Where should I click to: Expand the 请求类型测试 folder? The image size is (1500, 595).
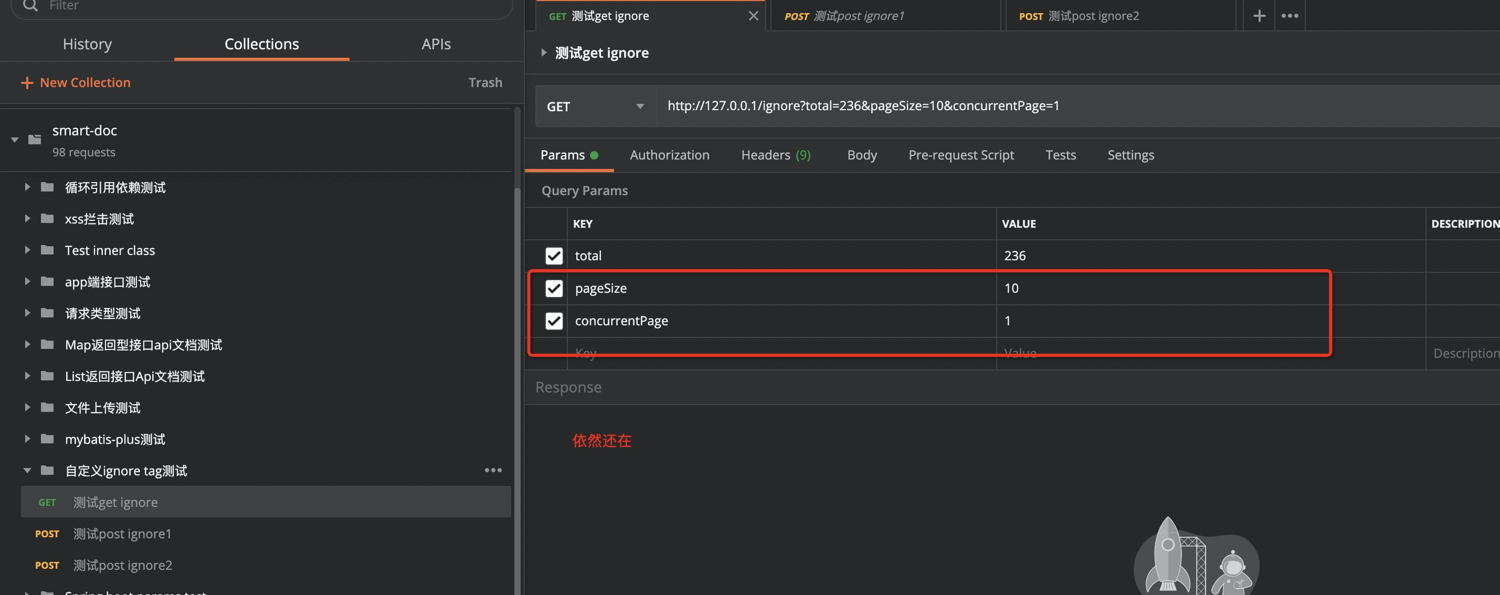point(27,313)
